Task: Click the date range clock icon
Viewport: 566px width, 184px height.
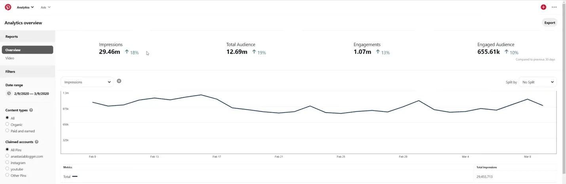Action: 9,94
